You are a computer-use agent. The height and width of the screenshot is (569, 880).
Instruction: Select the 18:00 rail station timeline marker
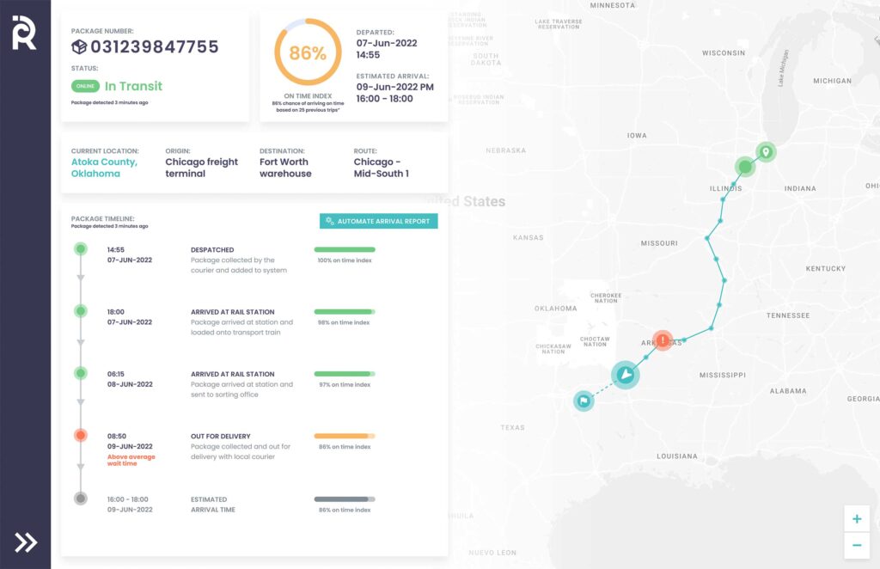point(81,311)
